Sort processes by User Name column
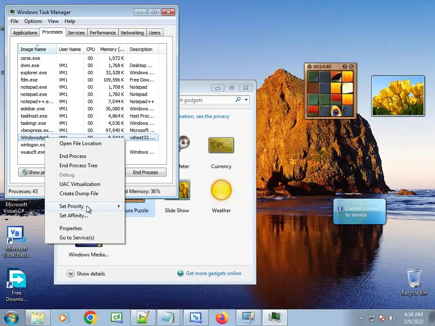The width and height of the screenshot is (435, 326). (70, 49)
